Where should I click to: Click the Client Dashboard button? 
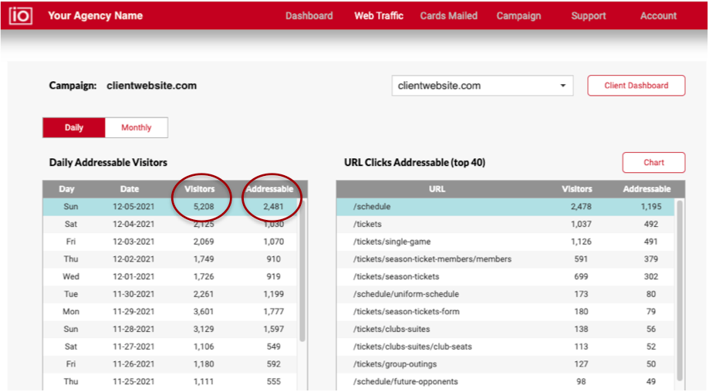point(636,86)
